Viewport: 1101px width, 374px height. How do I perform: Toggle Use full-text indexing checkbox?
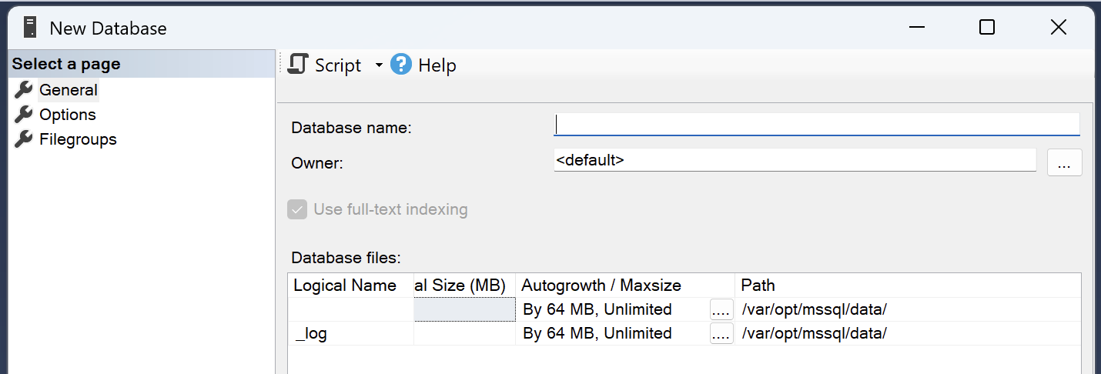pos(297,209)
